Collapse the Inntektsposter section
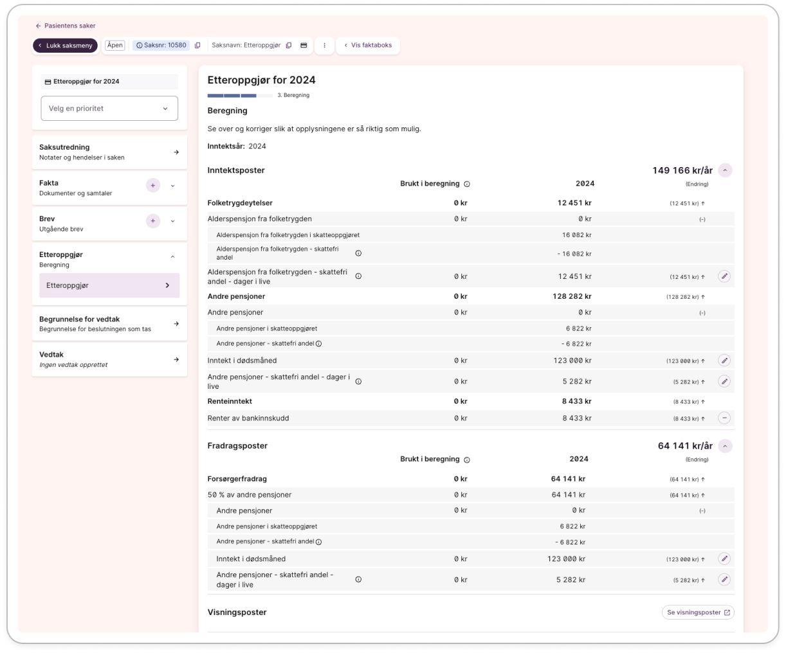Screen dimensions: 786x653 click(x=725, y=171)
